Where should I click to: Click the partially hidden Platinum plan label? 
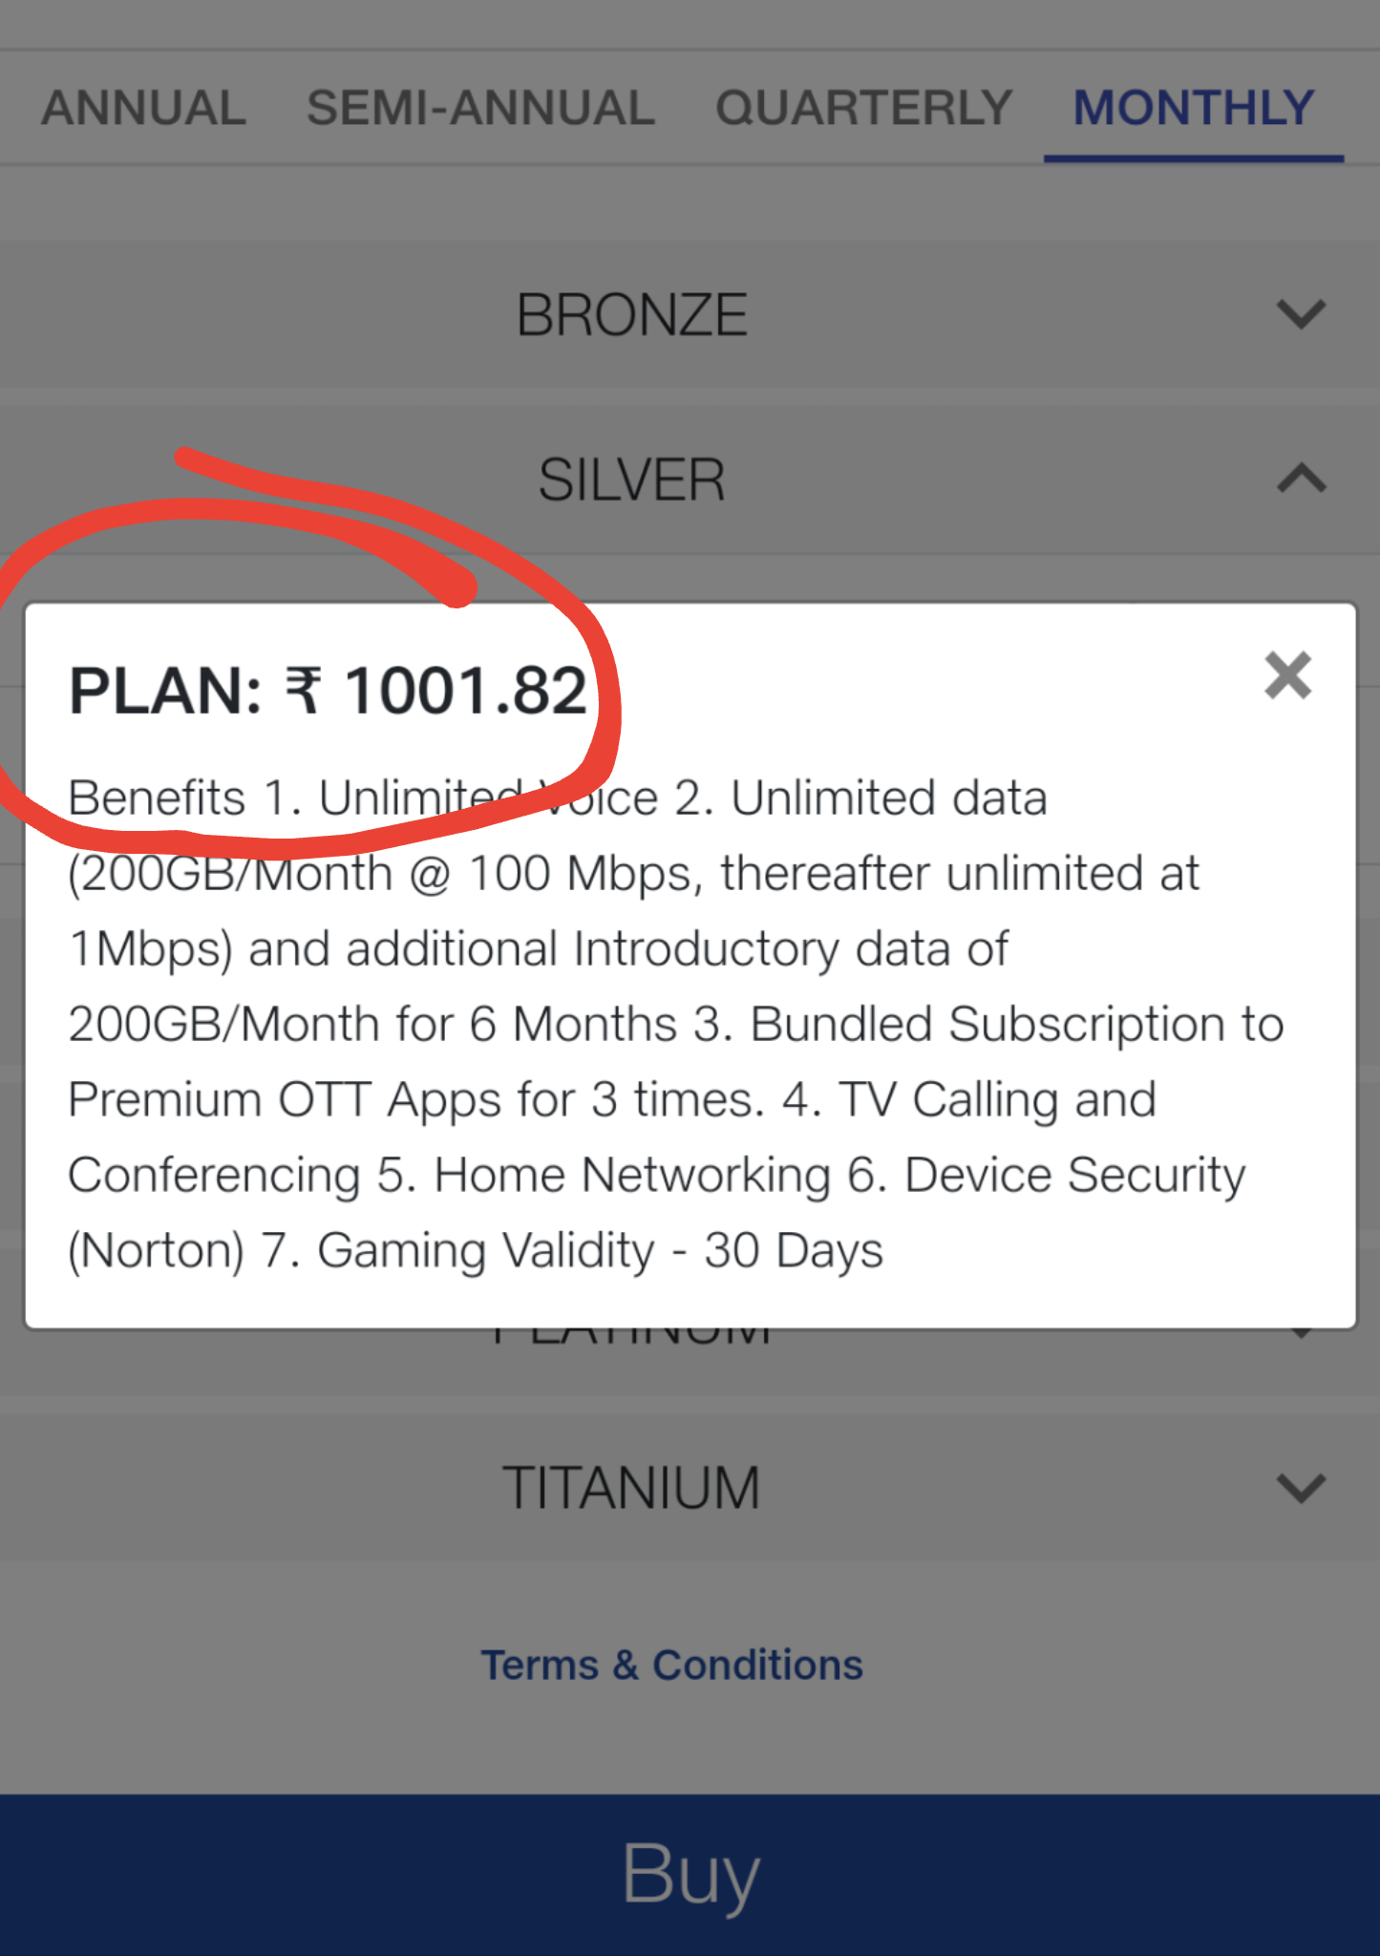pos(631,1337)
